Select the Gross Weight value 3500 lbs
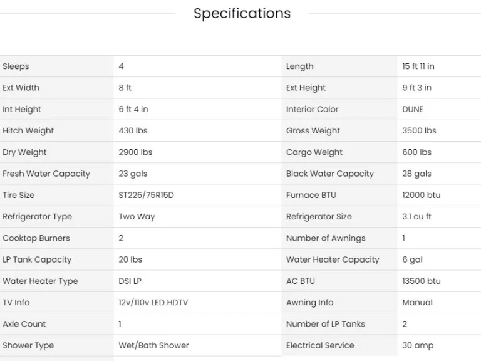 tap(419, 131)
